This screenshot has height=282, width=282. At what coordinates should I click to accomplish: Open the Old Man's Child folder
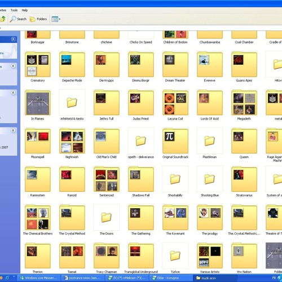pos(107,141)
